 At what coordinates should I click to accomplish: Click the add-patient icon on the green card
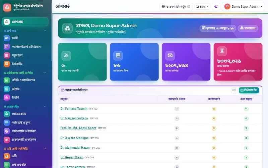66,55
